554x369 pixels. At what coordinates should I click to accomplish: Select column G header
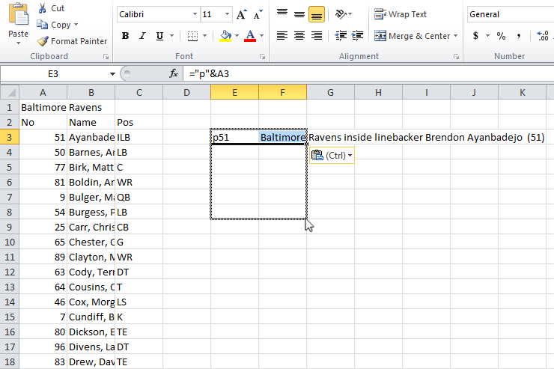(330, 93)
